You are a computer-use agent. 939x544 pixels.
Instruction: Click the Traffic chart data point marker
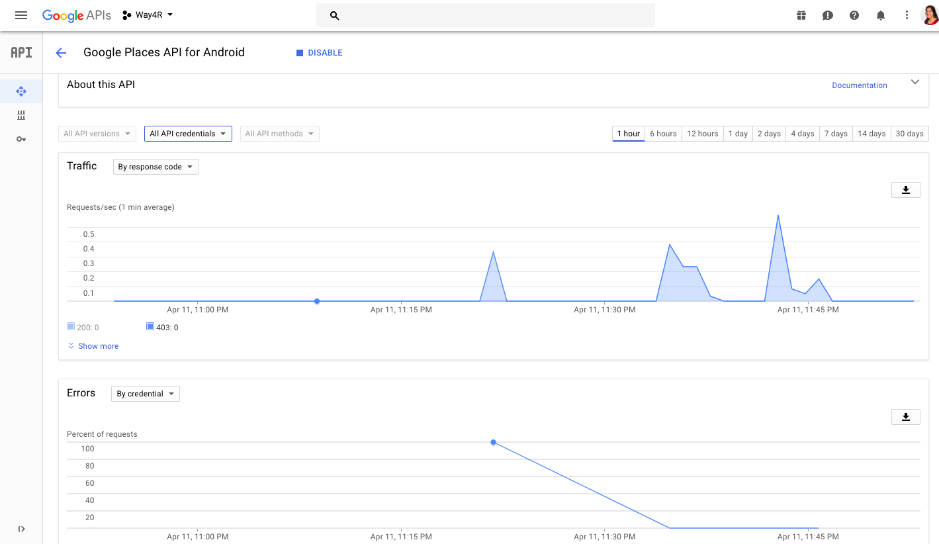pyautogui.click(x=317, y=301)
